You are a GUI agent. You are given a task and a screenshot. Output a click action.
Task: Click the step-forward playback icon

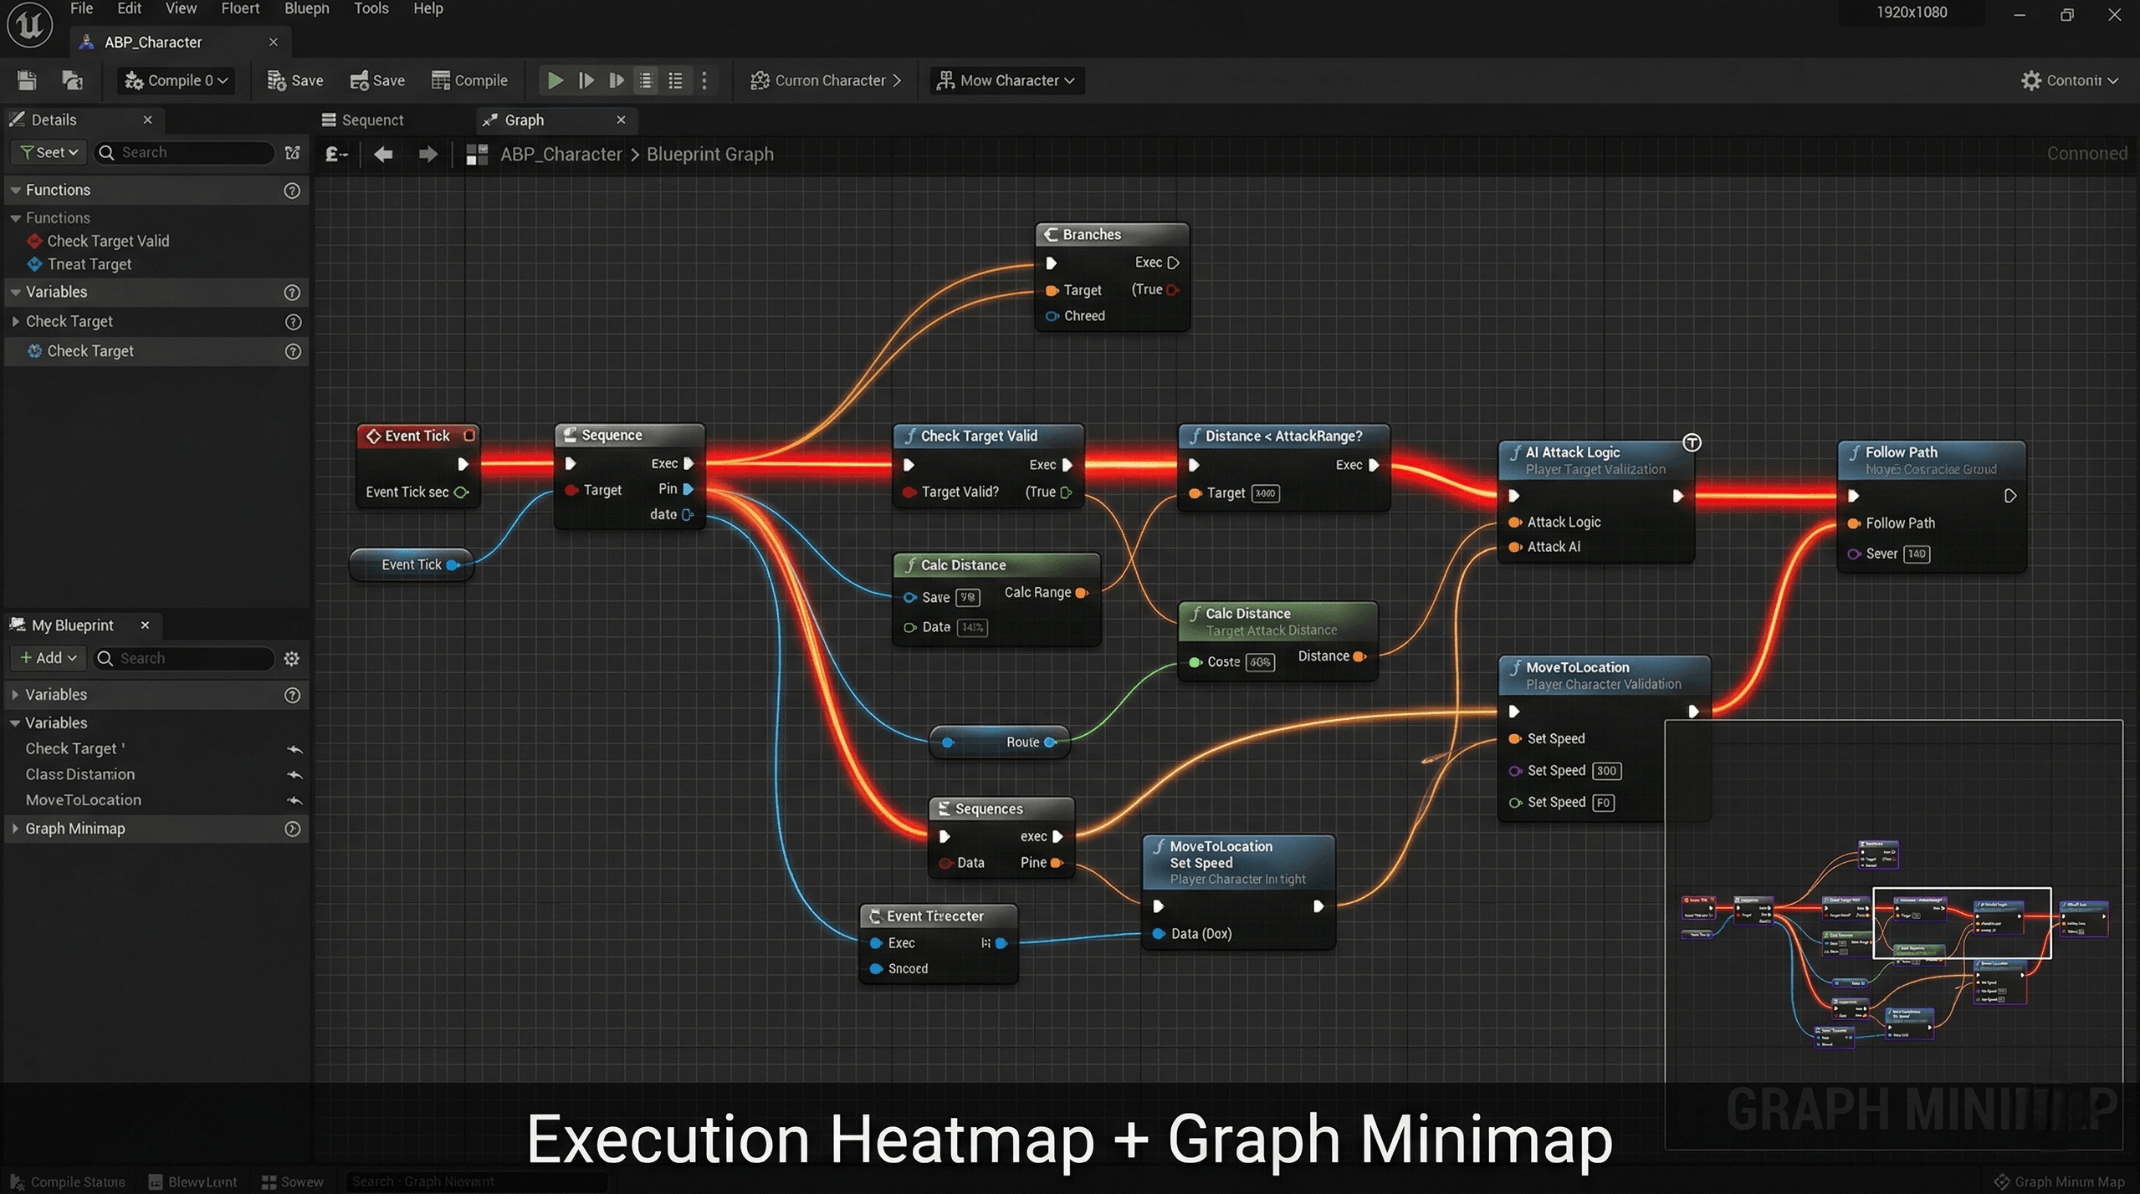coord(586,80)
